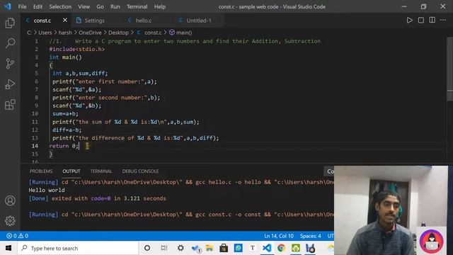This screenshot has width=453, height=255.
Task: Click the Users breadcrumb segment
Action: [45, 33]
